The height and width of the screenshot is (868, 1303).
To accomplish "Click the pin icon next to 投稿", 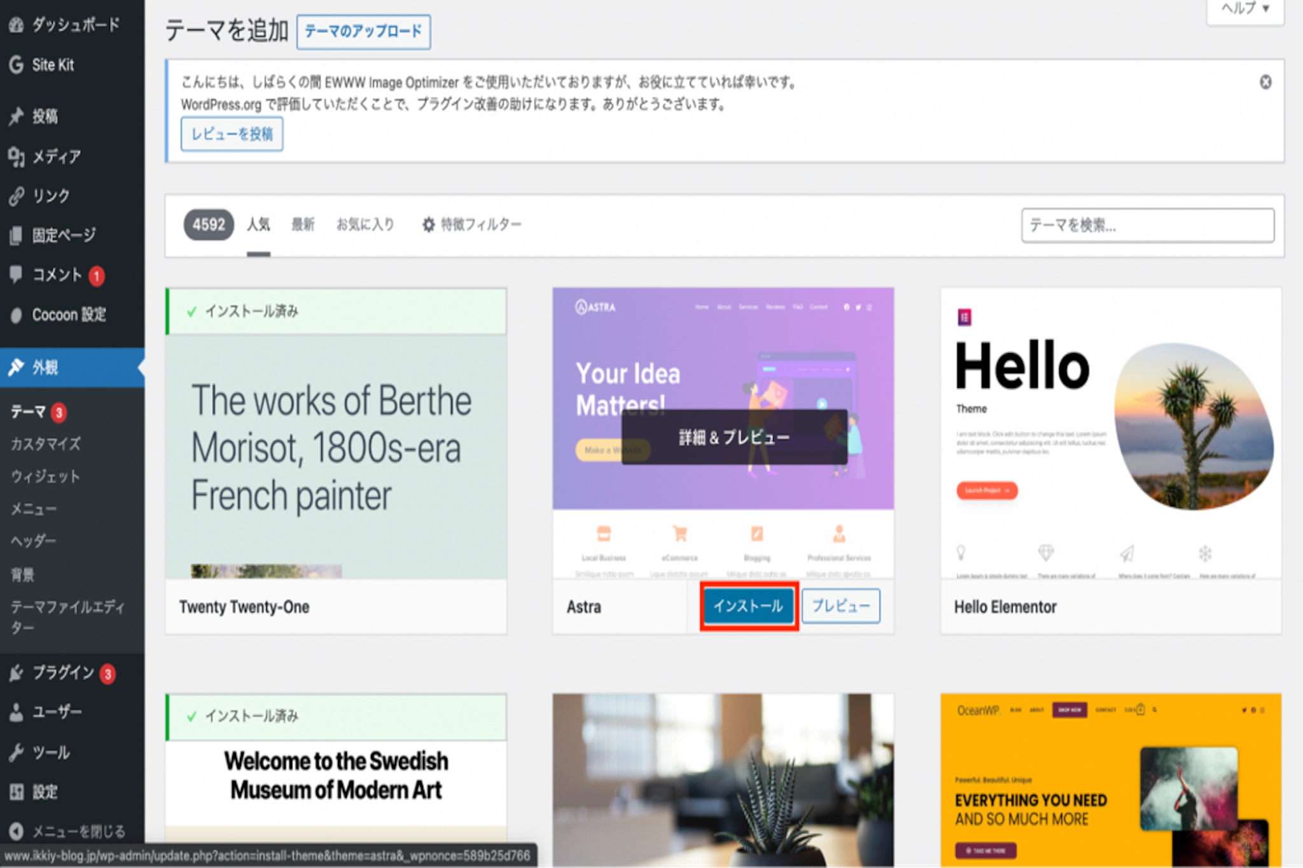I will pyautogui.click(x=17, y=116).
